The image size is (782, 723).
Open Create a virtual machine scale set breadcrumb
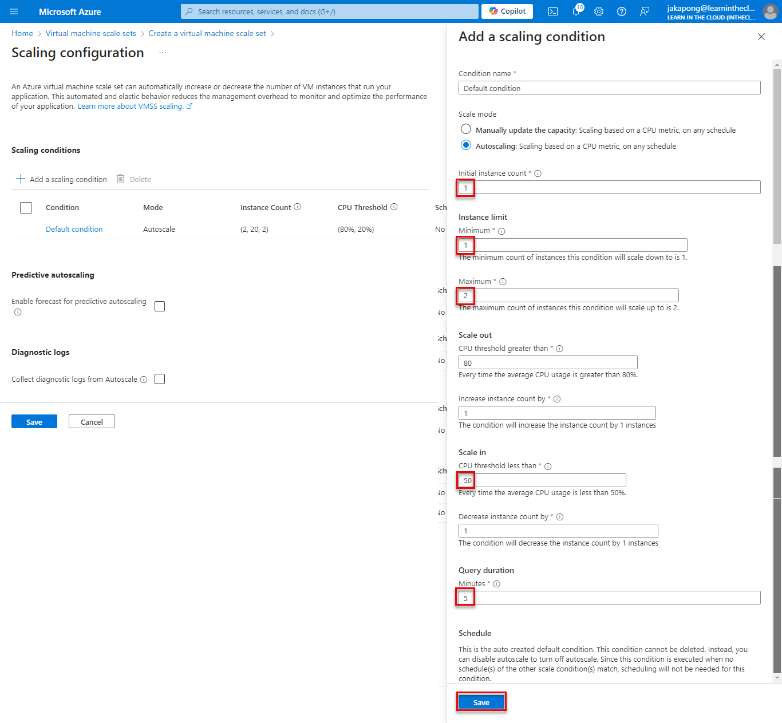[207, 34]
